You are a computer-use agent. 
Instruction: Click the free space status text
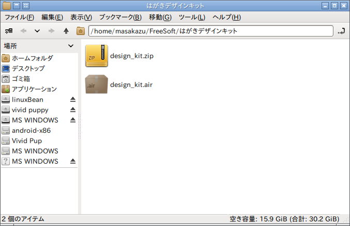(x=284, y=219)
